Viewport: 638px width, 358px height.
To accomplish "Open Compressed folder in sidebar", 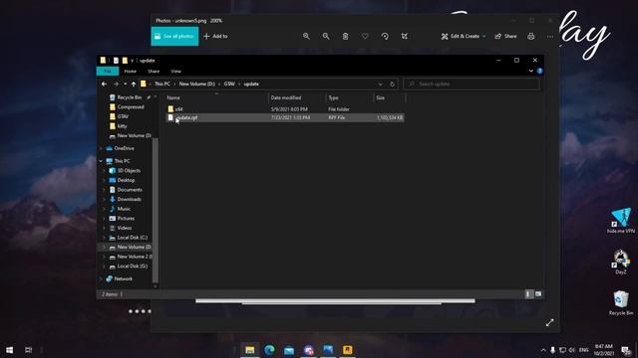I will (x=131, y=107).
